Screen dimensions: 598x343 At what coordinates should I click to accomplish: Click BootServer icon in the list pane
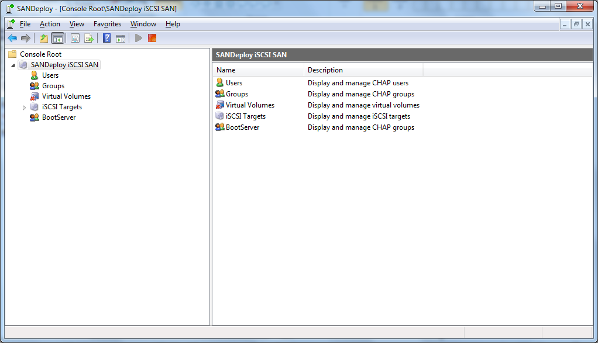tap(219, 127)
